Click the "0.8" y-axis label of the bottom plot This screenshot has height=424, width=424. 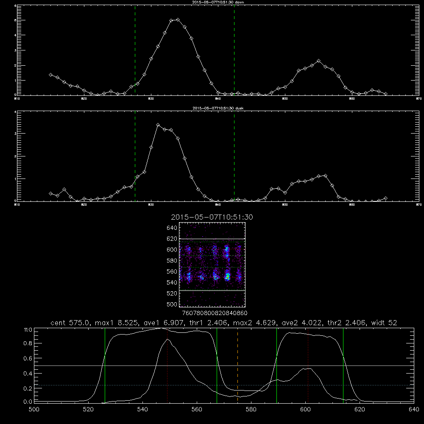[x=28, y=343]
